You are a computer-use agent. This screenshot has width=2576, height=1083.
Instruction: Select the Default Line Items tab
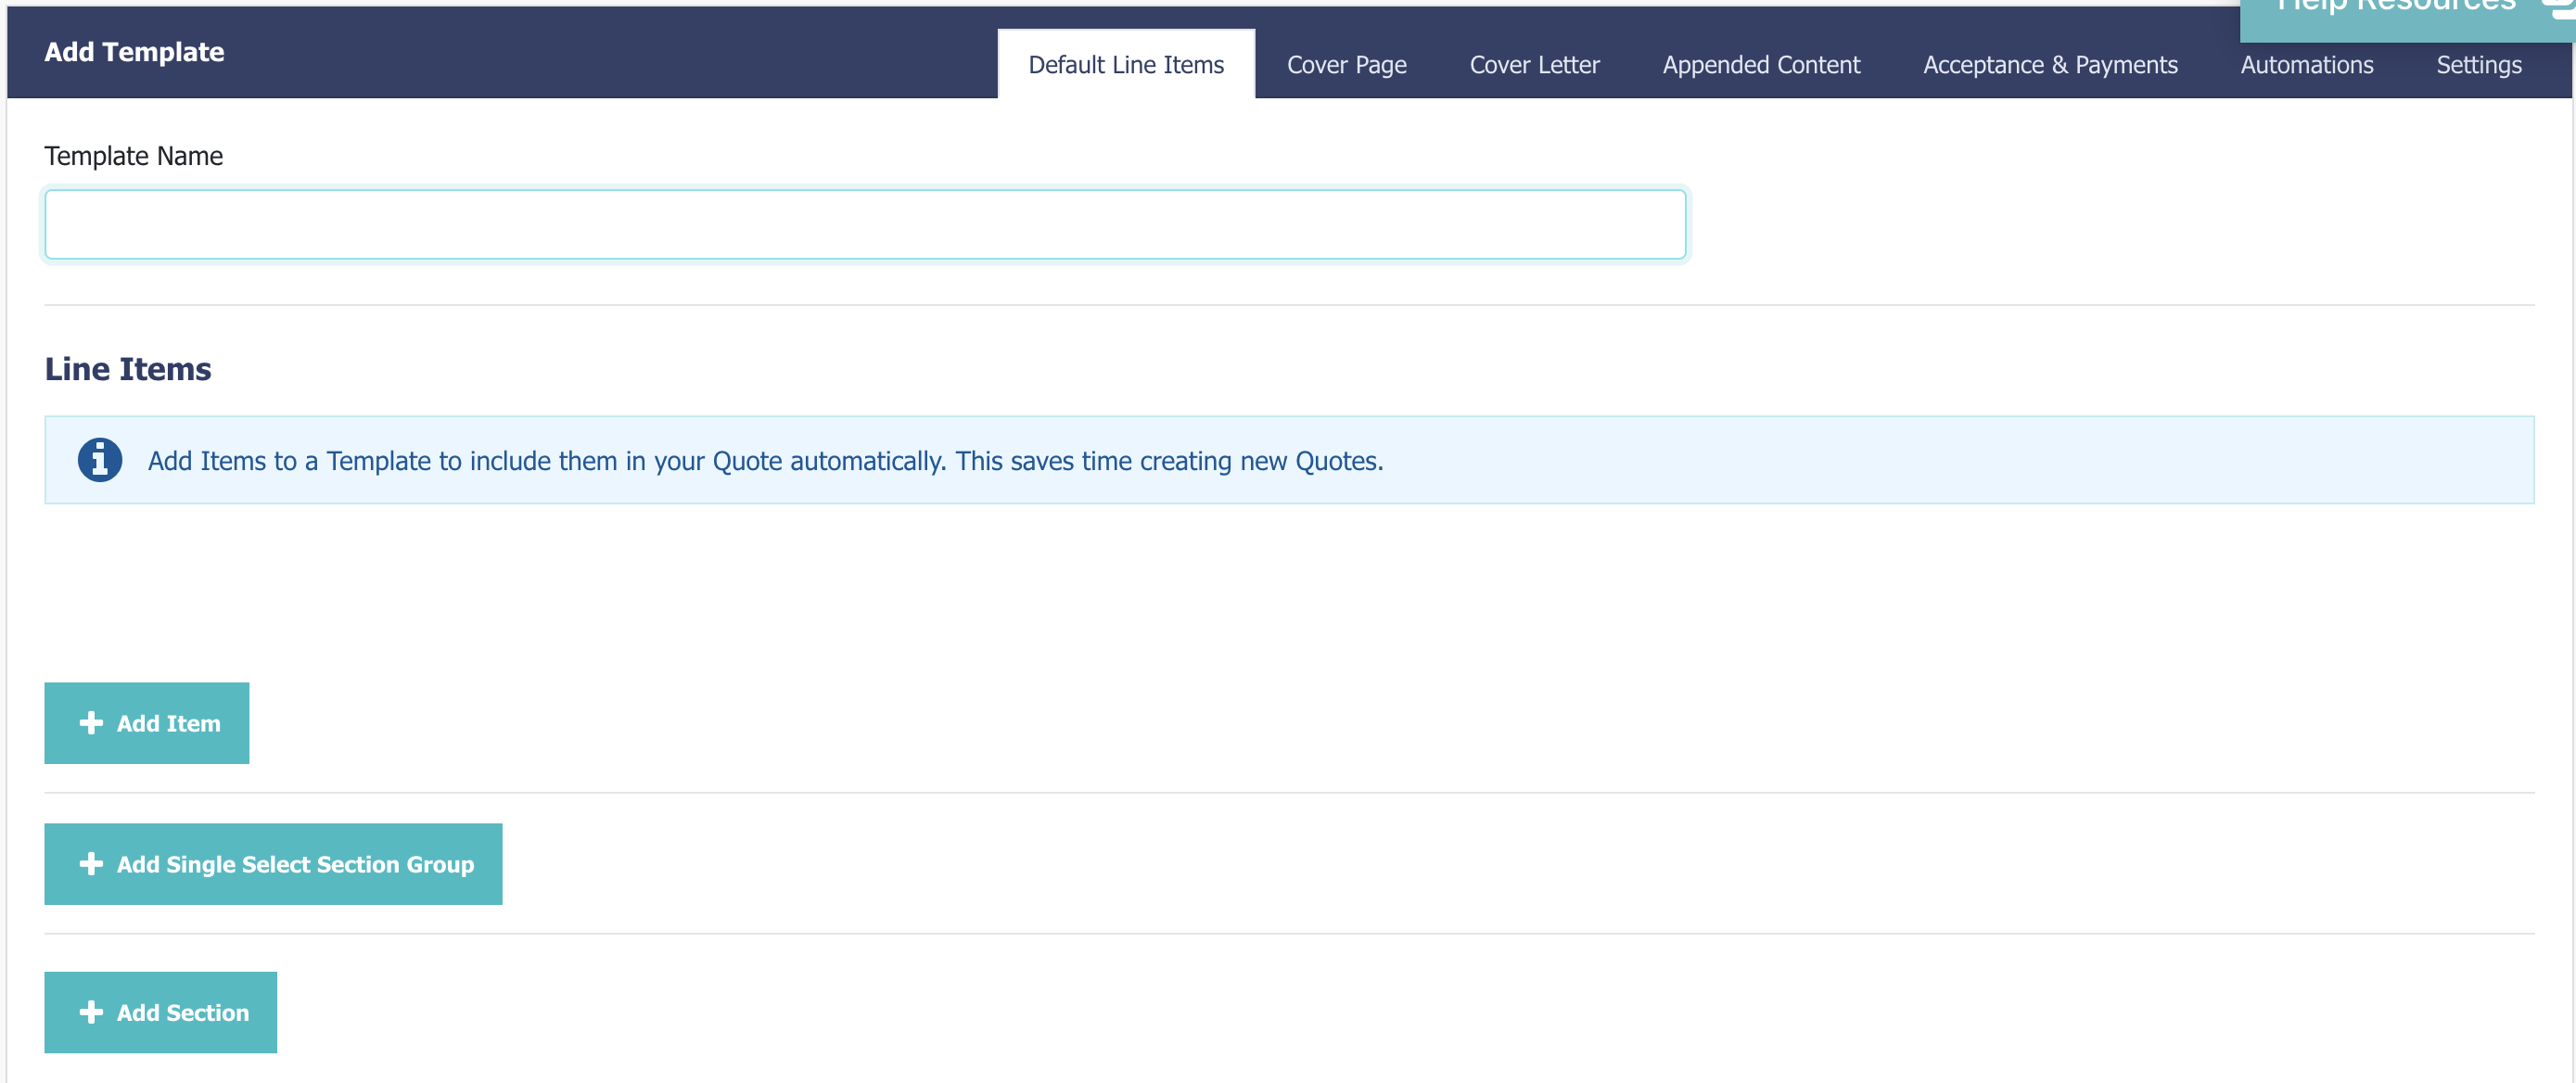pyautogui.click(x=1126, y=65)
